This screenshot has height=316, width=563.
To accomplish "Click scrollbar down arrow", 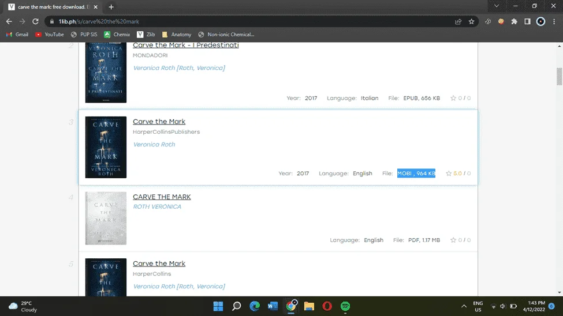I will [x=559, y=293].
